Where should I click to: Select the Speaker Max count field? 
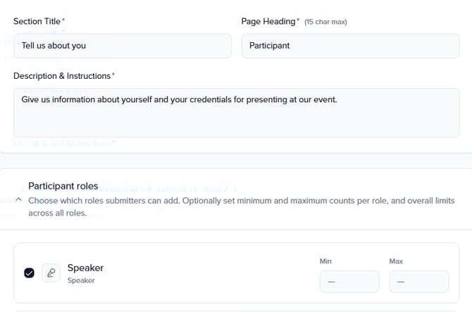coord(418,281)
